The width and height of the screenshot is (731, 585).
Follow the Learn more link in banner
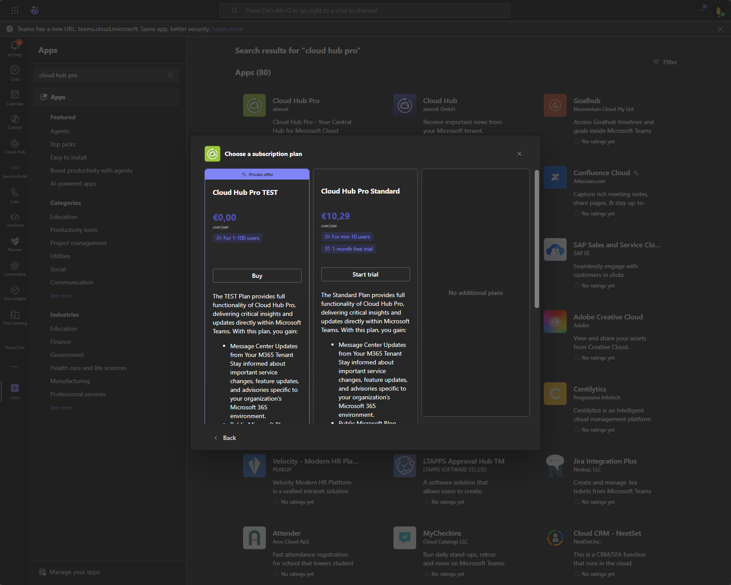[x=227, y=29]
